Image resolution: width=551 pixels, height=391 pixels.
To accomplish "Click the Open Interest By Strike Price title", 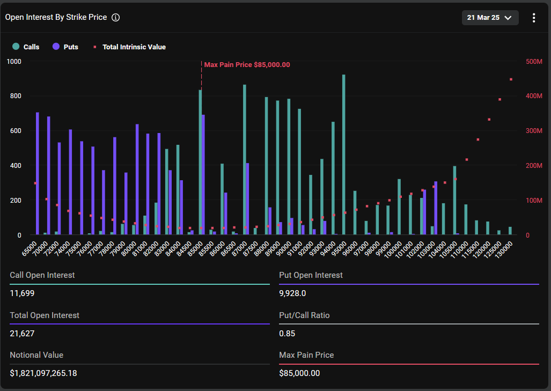I will click(55, 18).
